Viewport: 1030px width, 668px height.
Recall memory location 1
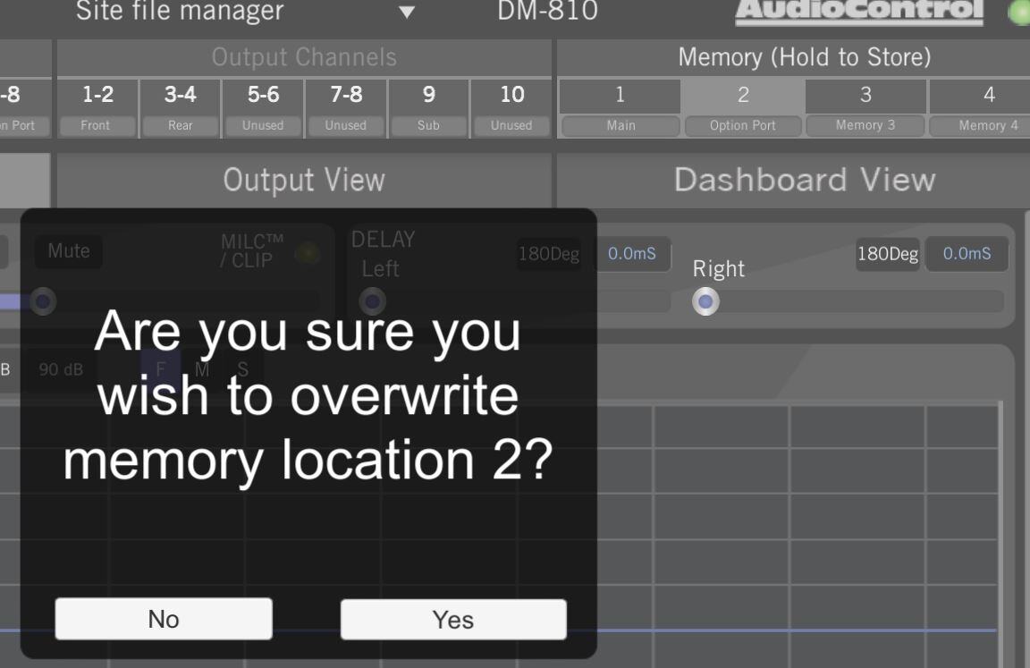620,96
